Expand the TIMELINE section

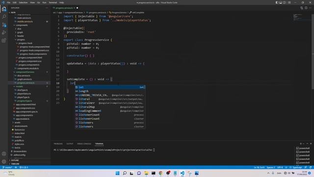(x=15, y=164)
